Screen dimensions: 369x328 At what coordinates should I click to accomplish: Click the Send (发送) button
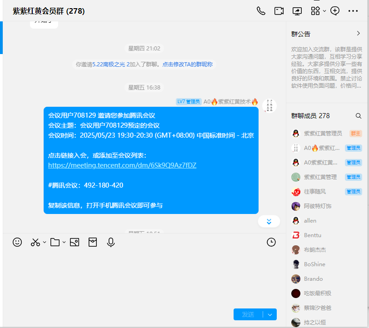pyautogui.click(x=248, y=314)
